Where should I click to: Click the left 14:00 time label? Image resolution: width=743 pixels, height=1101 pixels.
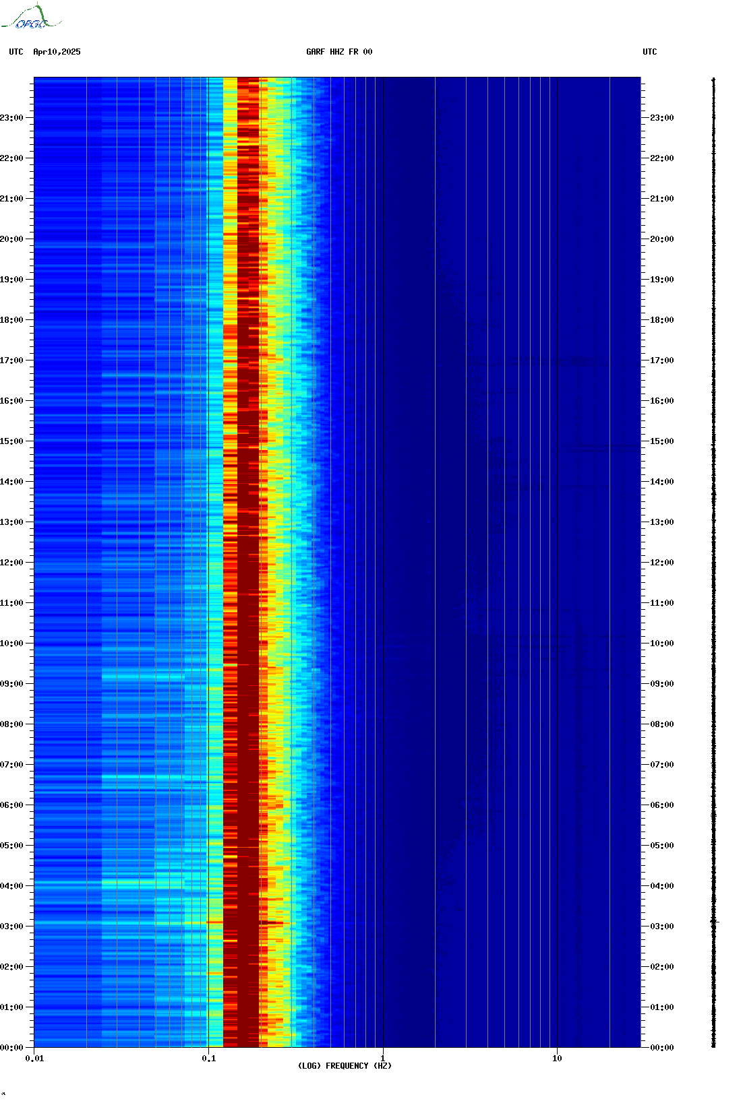(x=11, y=482)
